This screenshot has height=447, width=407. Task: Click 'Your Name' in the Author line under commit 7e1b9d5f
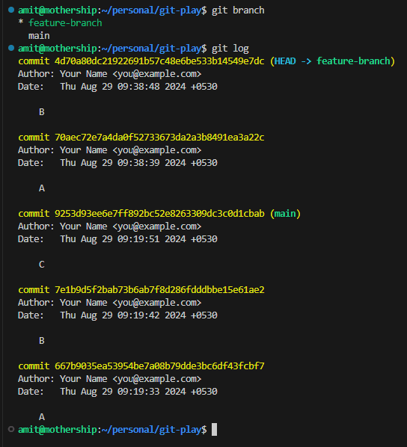pyautogui.click(x=83, y=303)
